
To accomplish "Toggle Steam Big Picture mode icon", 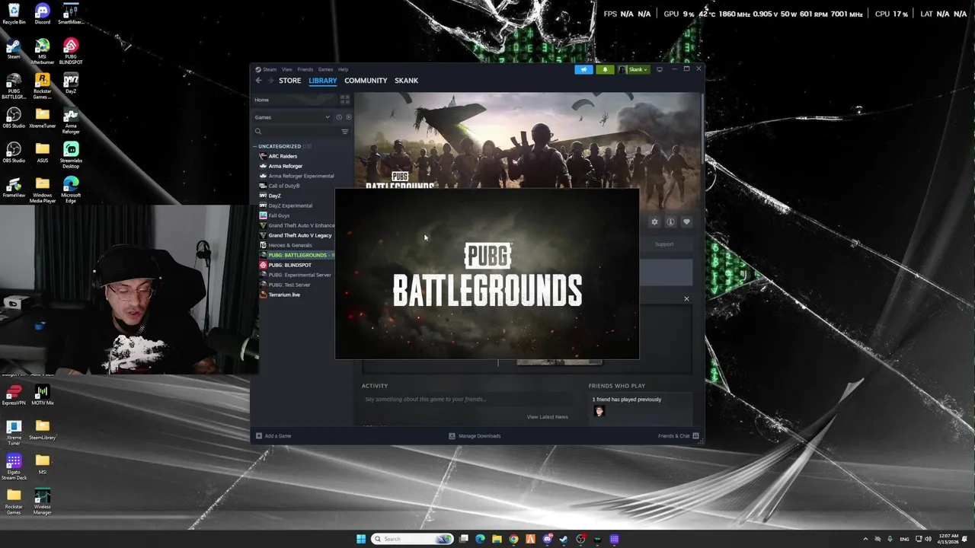I will [x=660, y=69].
